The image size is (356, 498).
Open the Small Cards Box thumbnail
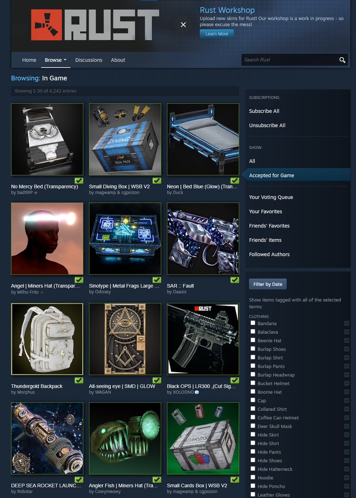[203, 438]
